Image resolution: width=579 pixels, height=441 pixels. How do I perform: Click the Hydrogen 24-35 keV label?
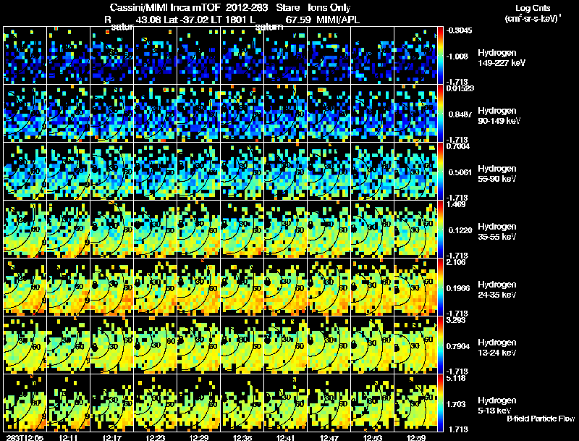tap(497, 290)
